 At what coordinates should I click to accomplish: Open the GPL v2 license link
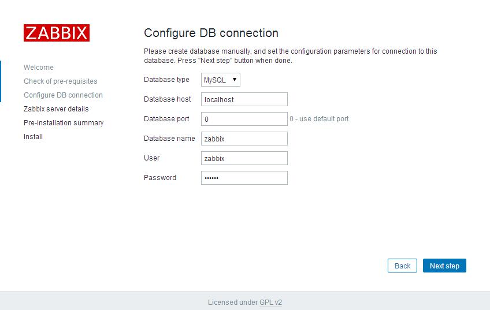pyautogui.click(x=270, y=302)
